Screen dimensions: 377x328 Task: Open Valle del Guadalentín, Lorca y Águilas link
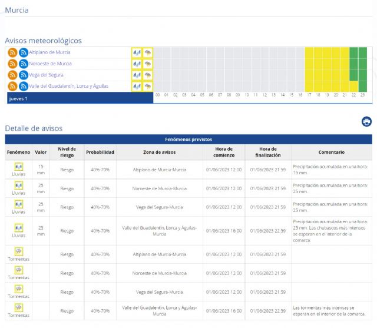[x=68, y=86]
